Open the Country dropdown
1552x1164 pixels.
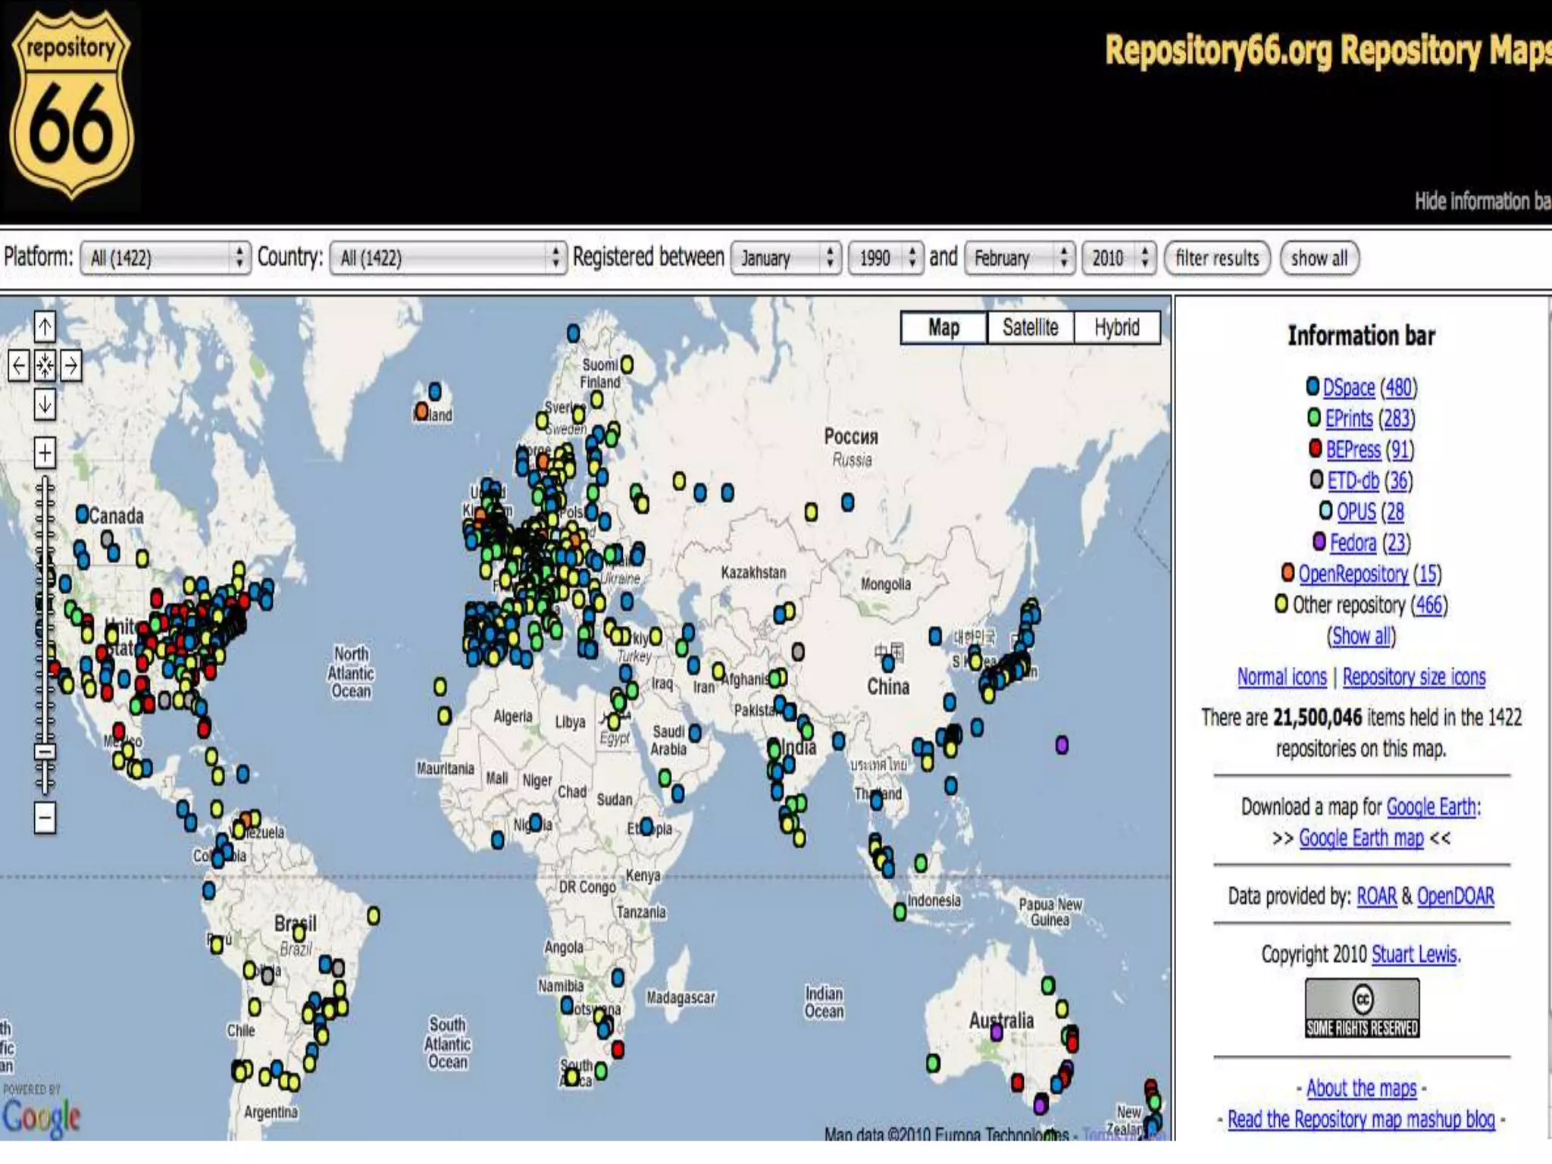point(448,258)
